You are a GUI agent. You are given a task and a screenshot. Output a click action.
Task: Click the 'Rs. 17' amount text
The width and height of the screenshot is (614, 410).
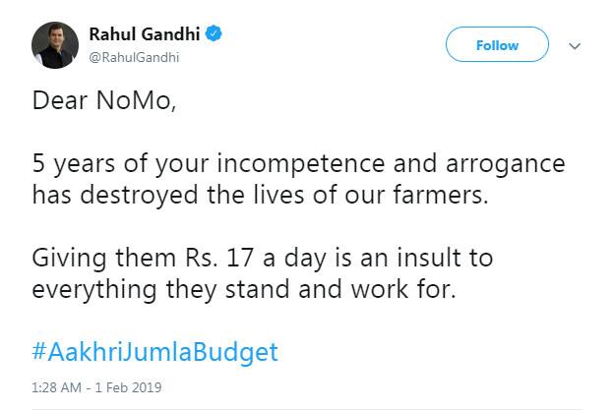point(218,259)
